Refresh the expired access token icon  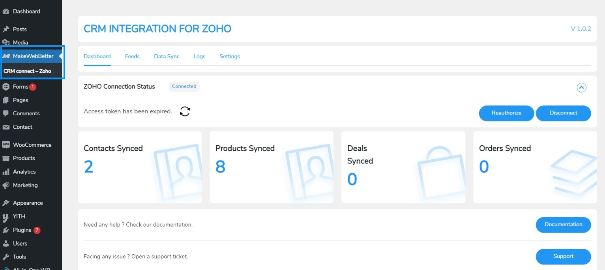(185, 111)
